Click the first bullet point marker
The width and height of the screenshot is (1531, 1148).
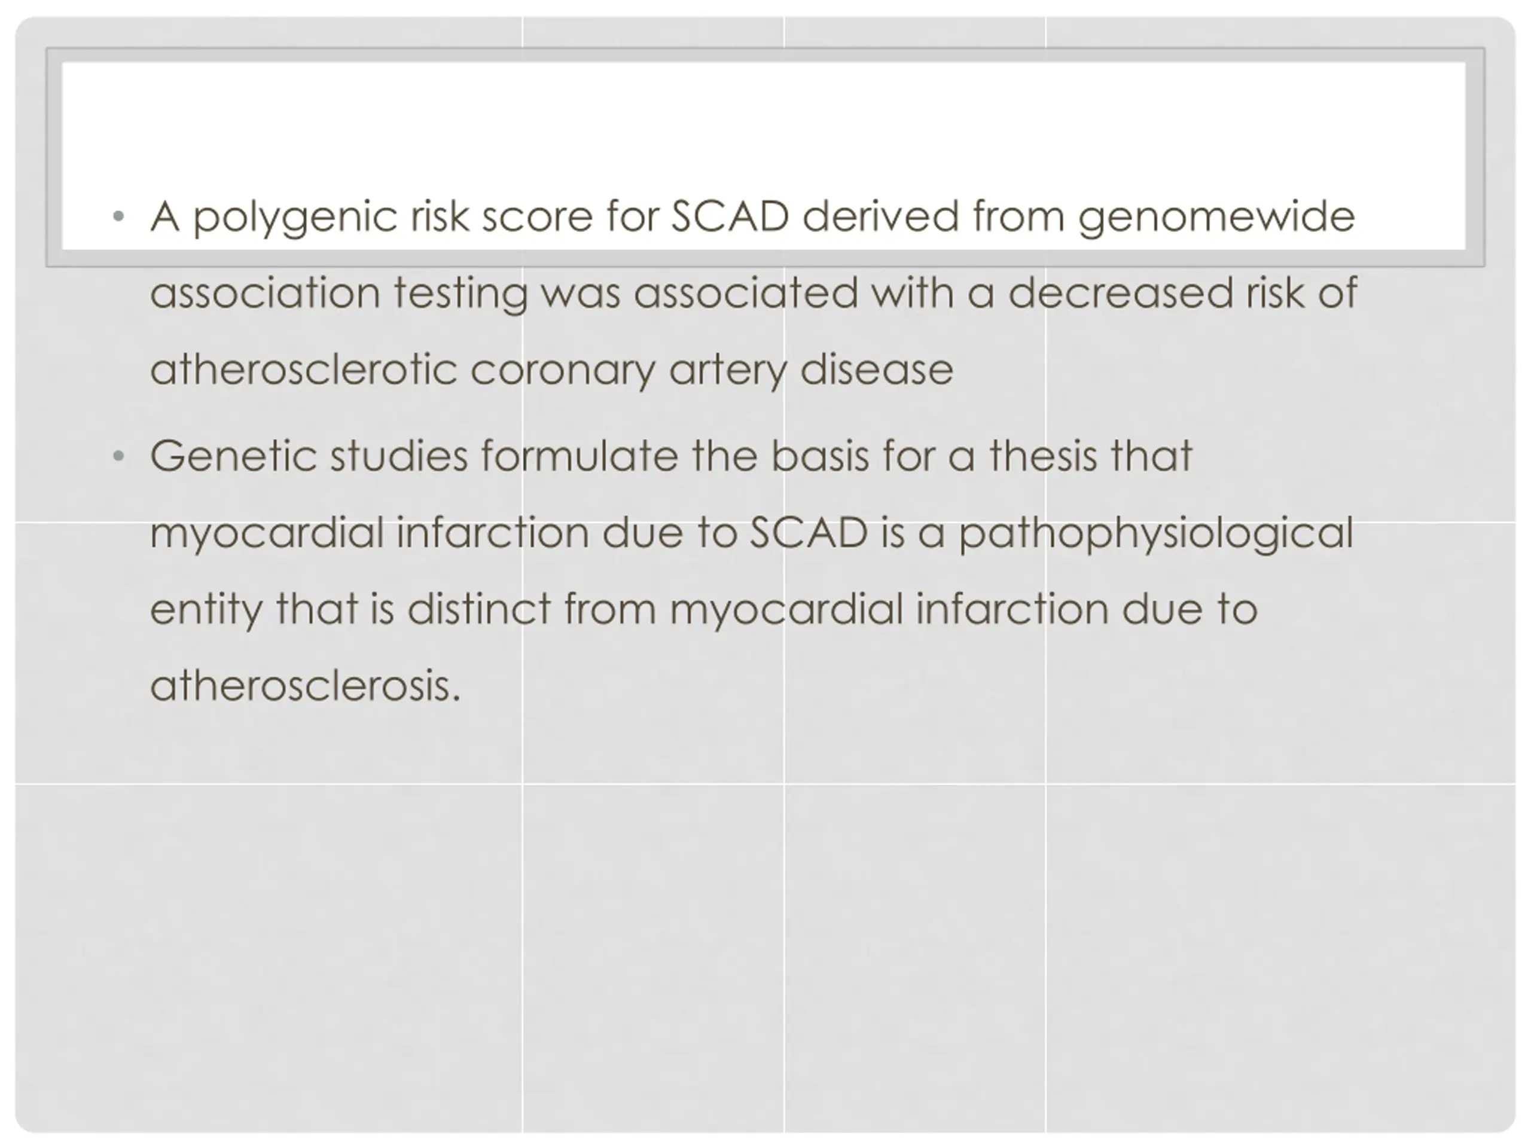pyautogui.click(x=118, y=216)
